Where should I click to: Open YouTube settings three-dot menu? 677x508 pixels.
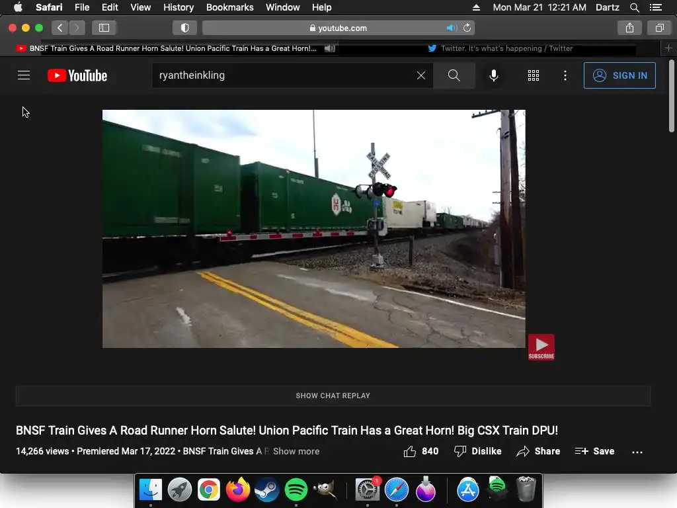pyautogui.click(x=565, y=75)
